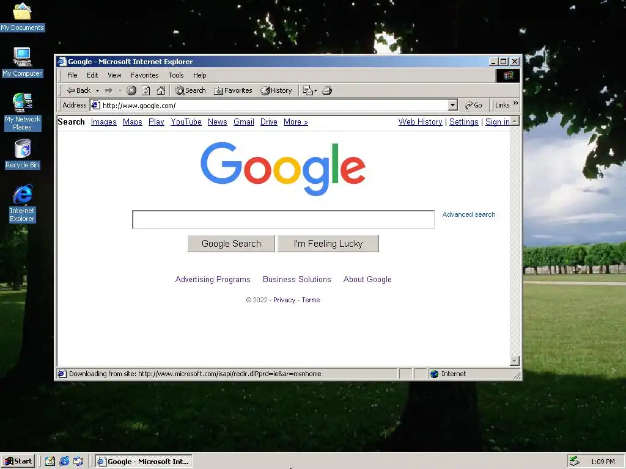
Task: Click the Sign in link
Action: click(x=498, y=122)
